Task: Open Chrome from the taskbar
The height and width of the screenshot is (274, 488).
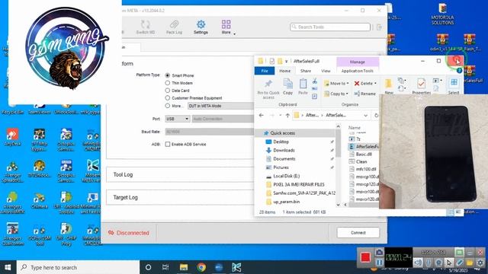Action: point(201,267)
